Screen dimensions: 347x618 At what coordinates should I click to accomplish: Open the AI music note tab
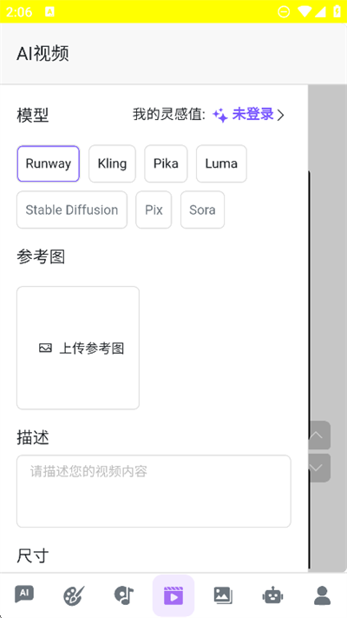[x=124, y=595]
